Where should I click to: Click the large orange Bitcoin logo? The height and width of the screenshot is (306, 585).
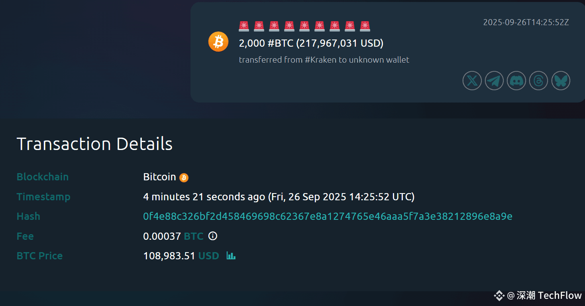[x=218, y=41]
